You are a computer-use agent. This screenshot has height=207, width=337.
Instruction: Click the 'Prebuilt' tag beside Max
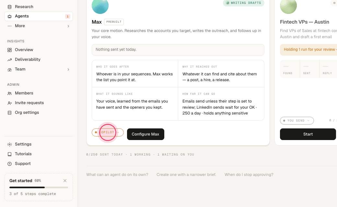click(114, 22)
